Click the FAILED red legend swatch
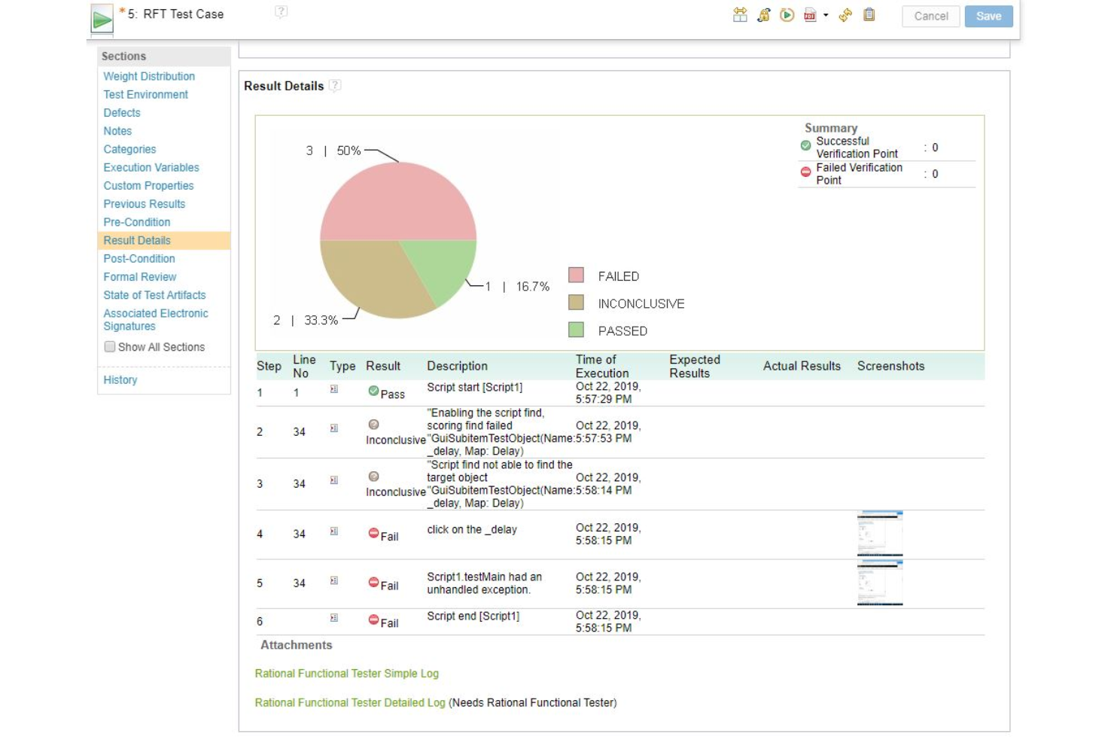 (577, 276)
